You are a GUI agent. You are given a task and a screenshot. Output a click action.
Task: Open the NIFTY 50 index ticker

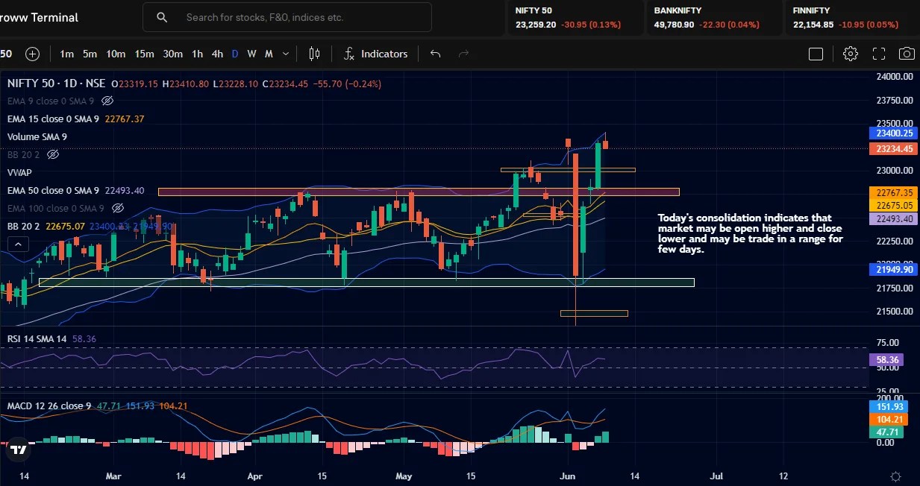[x=576, y=18]
